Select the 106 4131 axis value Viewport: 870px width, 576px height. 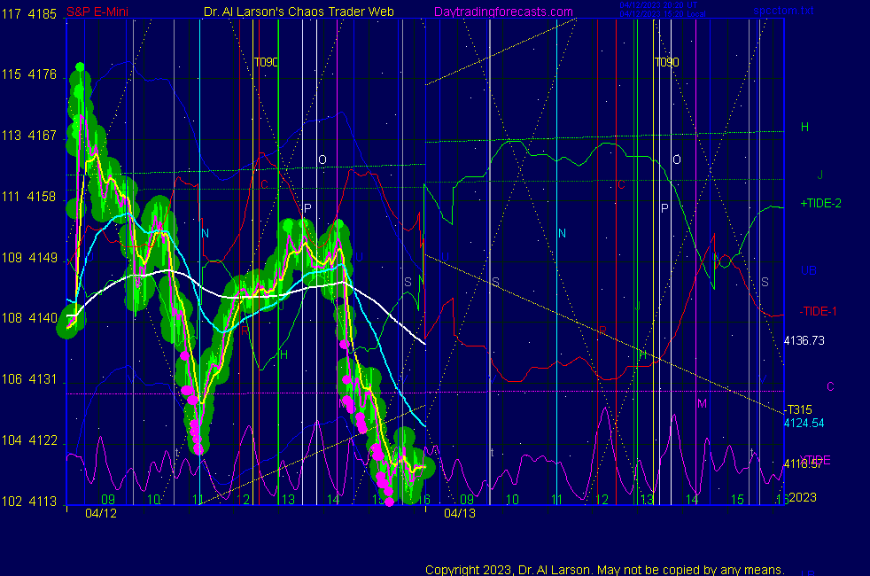29,379
